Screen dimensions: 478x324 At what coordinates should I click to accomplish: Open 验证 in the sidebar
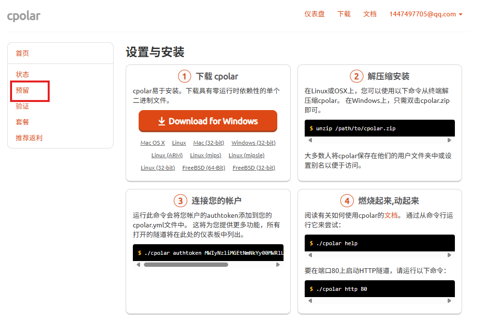(22, 106)
